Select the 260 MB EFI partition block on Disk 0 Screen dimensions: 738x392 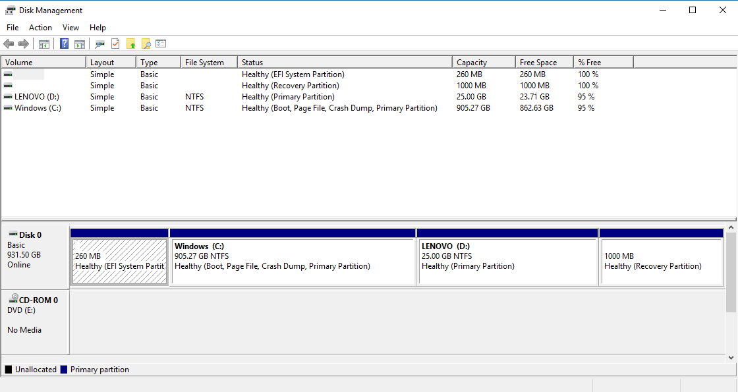(x=119, y=261)
